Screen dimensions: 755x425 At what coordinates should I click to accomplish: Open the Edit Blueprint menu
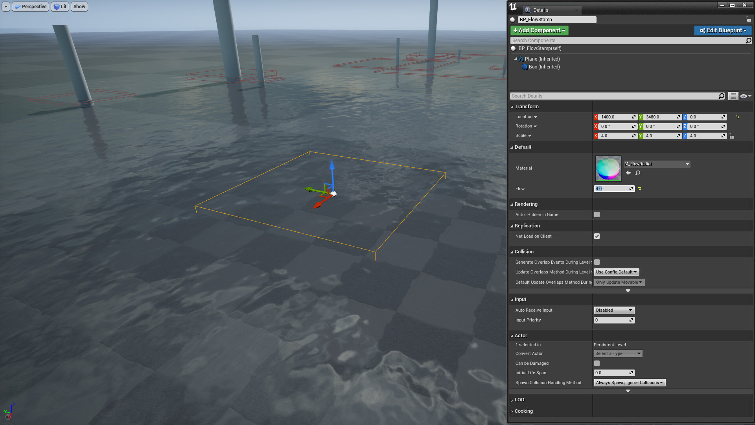pyautogui.click(x=723, y=30)
